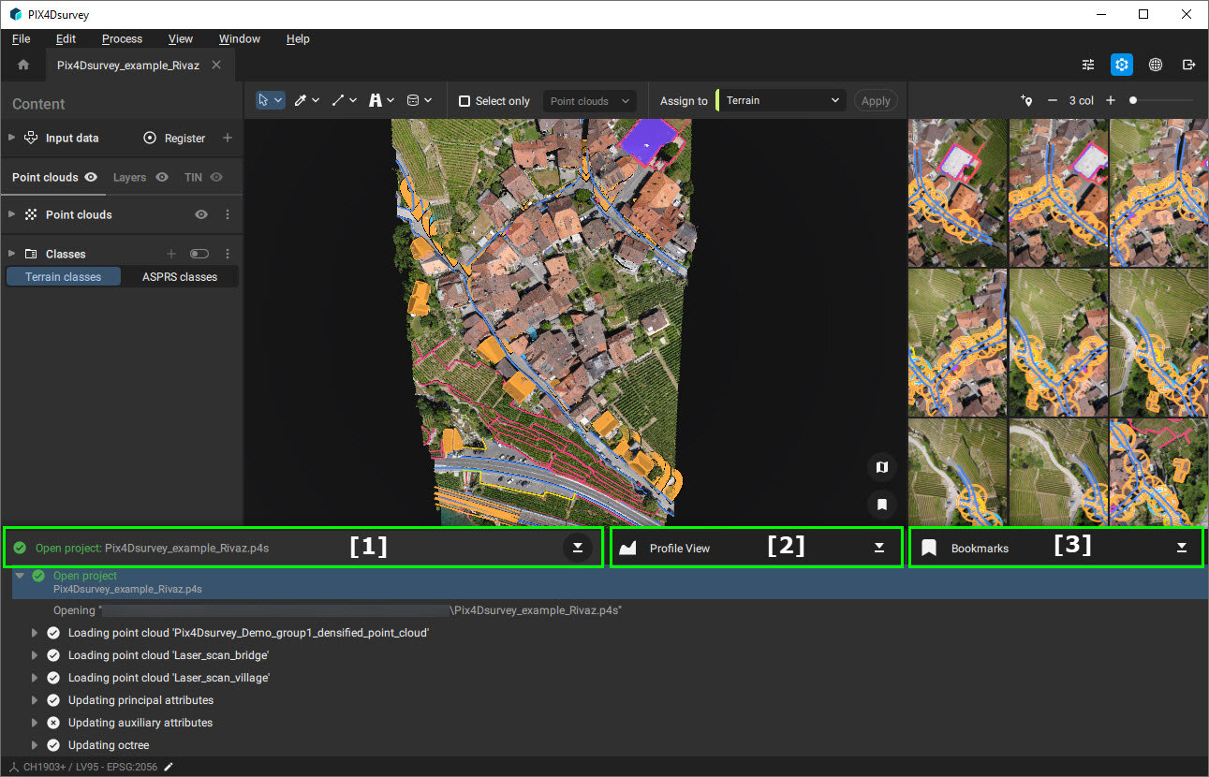Screen dimensions: 1209x777
Task: Open the Help menu
Action: pos(298,39)
